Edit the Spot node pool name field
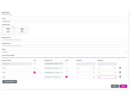 pyautogui.click(x=17, y=77)
